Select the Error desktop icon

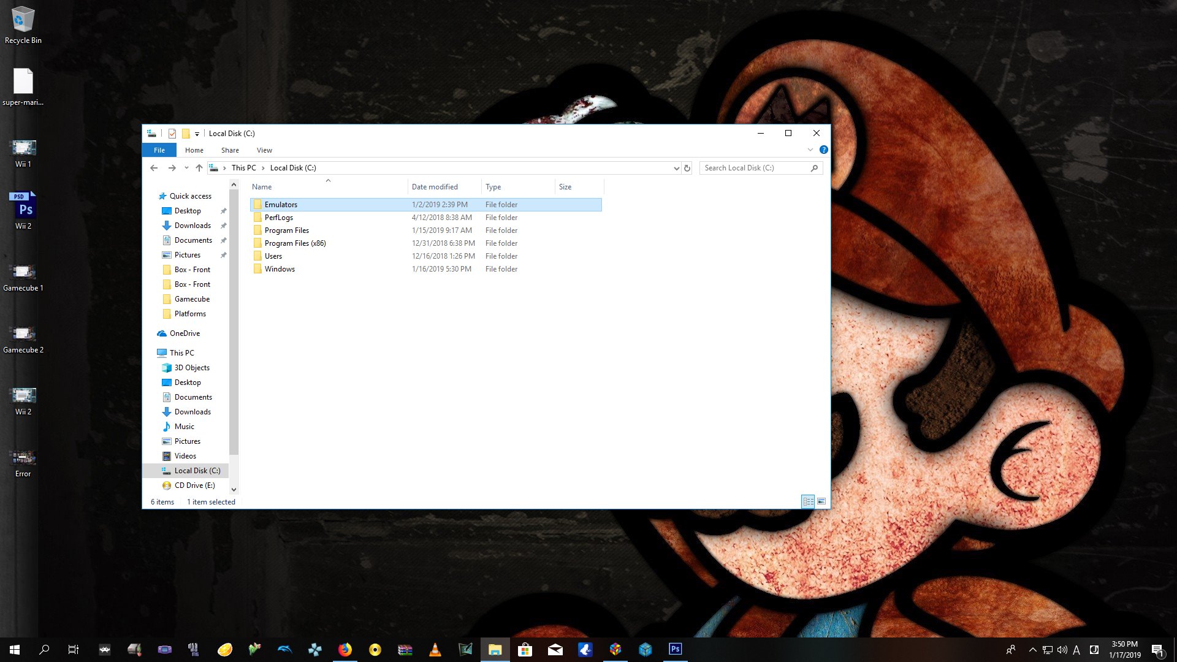(x=23, y=463)
